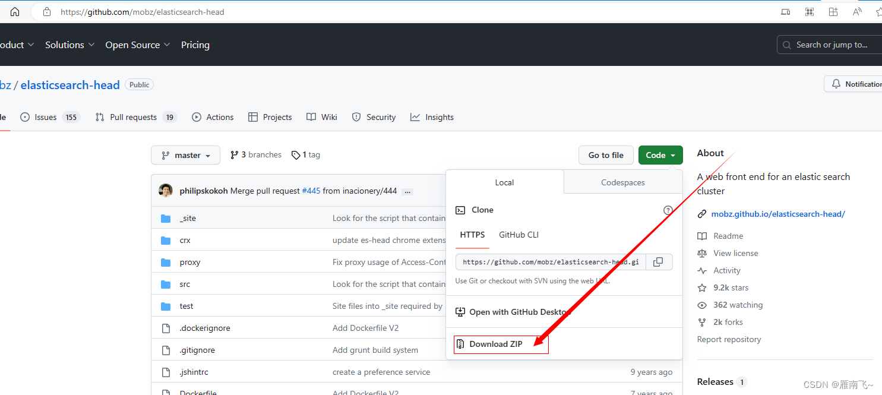882x395 pixels.
Task: Open the .dockerignore file
Action: [x=205, y=328]
